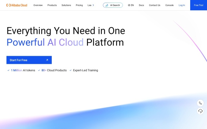Open the phone contact floating icon
This screenshot has height=129, width=207.
pos(201,103)
